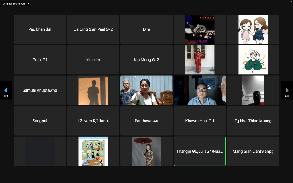Toggle the Original Sound: Off button
The width and height of the screenshot is (293, 183).
pyautogui.click(x=14, y=4)
